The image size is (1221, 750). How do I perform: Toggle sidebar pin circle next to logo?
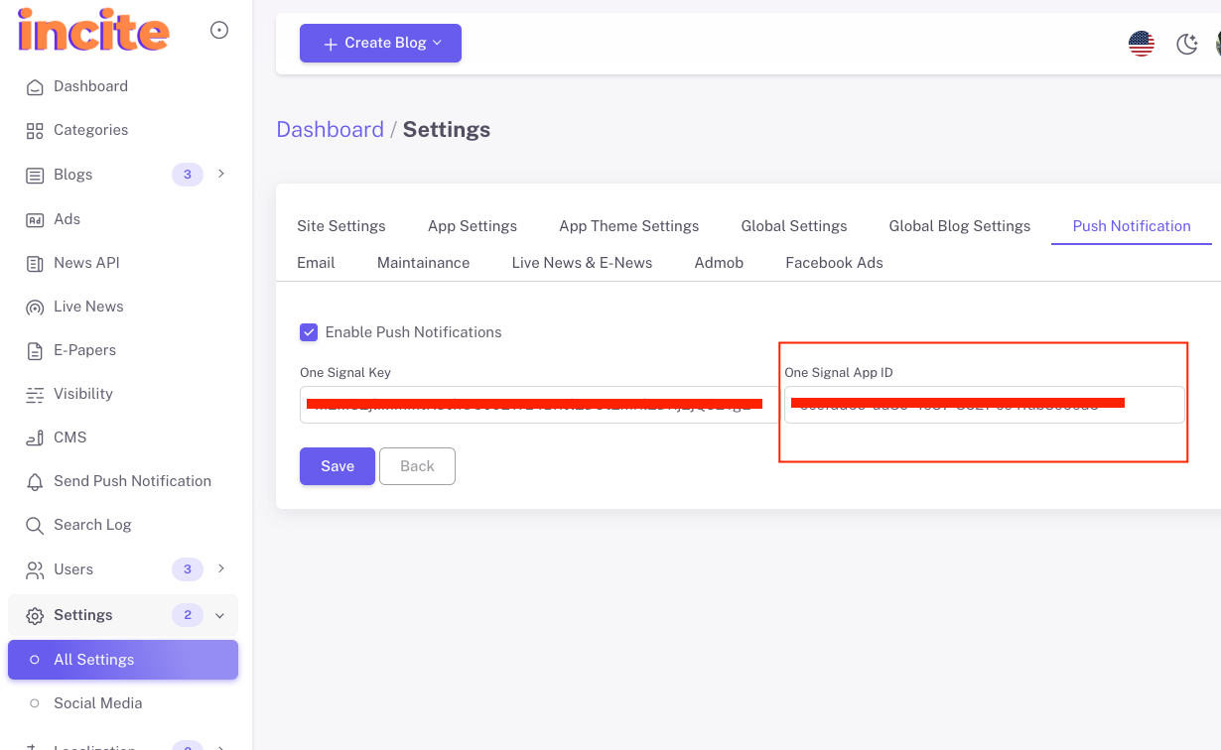[219, 31]
